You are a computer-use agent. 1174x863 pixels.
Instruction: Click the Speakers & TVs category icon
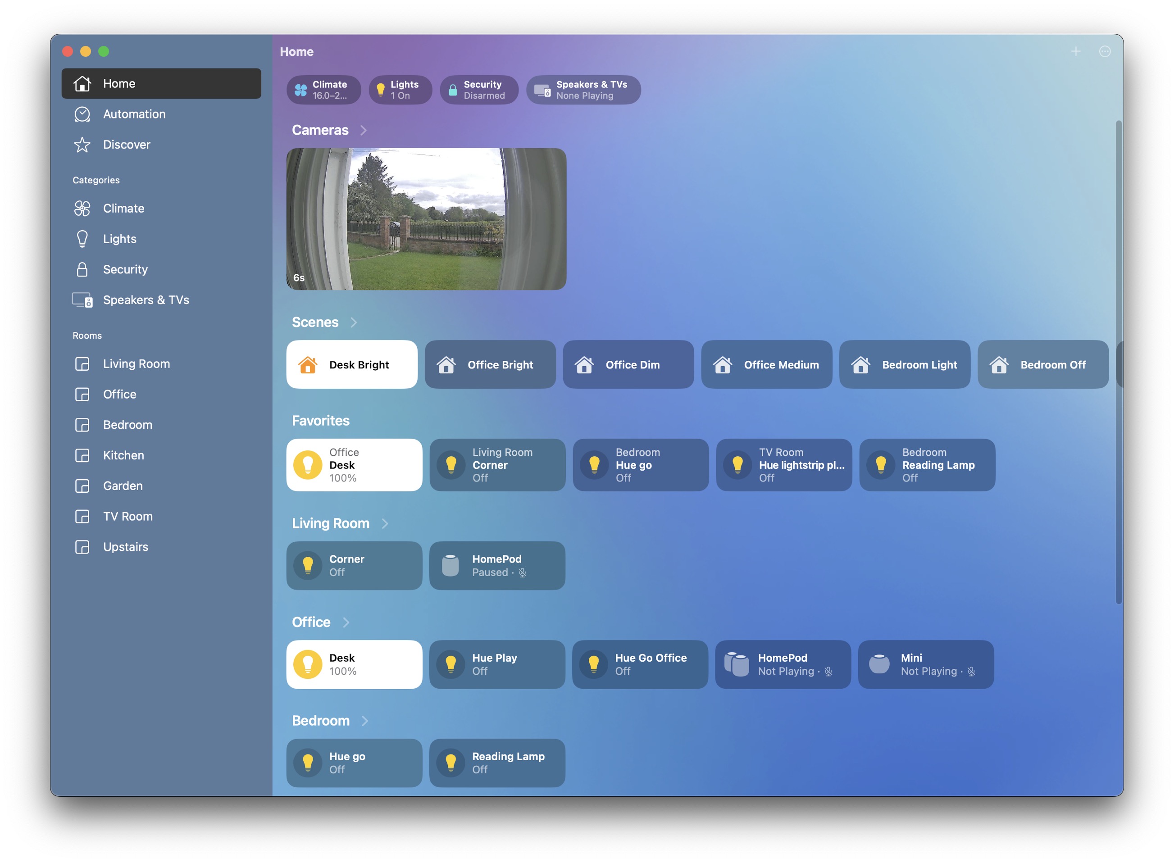click(82, 299)
